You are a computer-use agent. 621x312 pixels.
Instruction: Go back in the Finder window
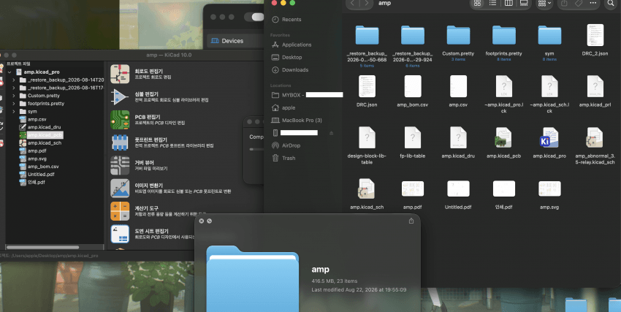pyautogui.click(x=352, y=3)
